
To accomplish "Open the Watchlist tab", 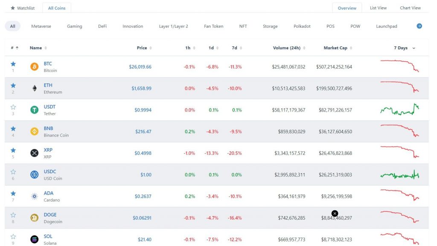I will 23,8.
